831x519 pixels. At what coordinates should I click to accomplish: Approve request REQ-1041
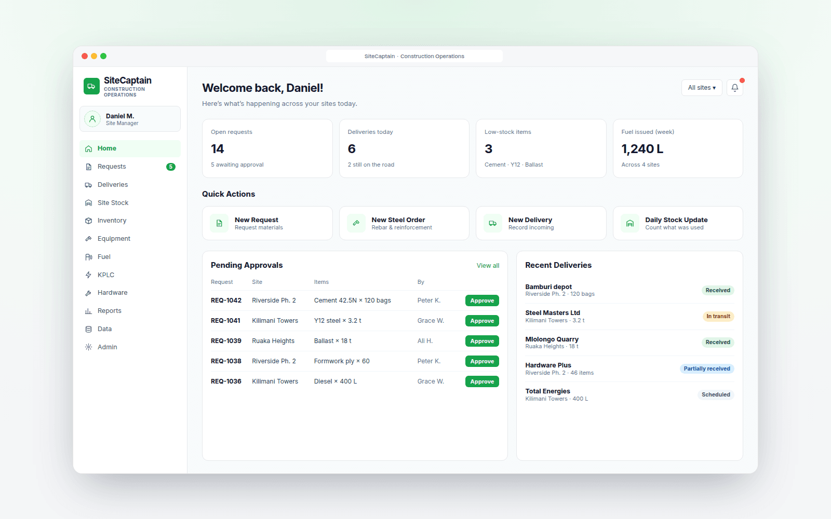coord(482,321)
